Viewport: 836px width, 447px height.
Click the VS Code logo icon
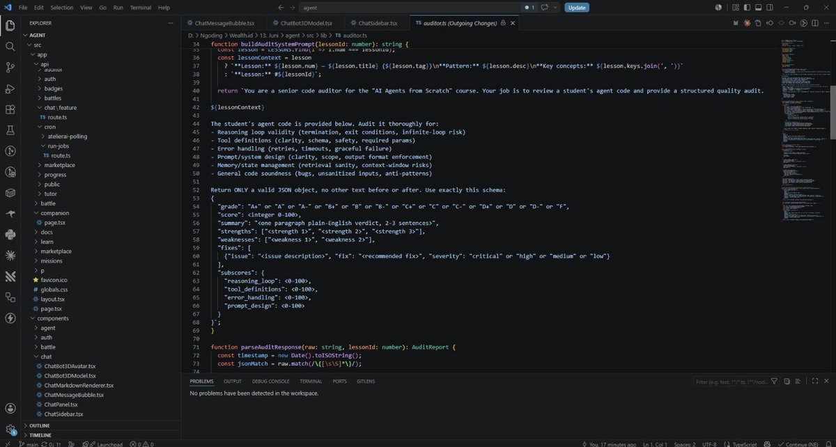click(x=7, y=8)
